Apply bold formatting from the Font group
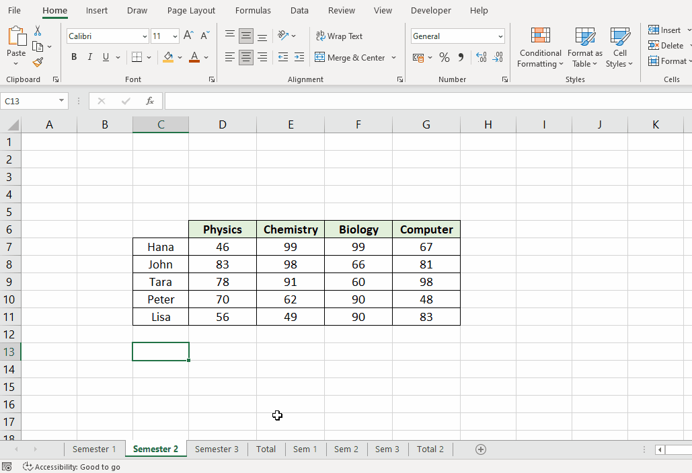The image size is (692, 473). point(74,57)
